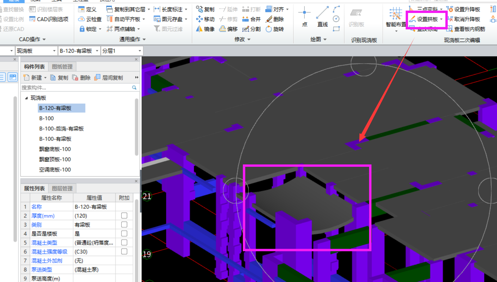Viewport: 497px width, 282px height.
Task: Select the 删除 delete tool in ribbon
Action: (x=274, y=19)
